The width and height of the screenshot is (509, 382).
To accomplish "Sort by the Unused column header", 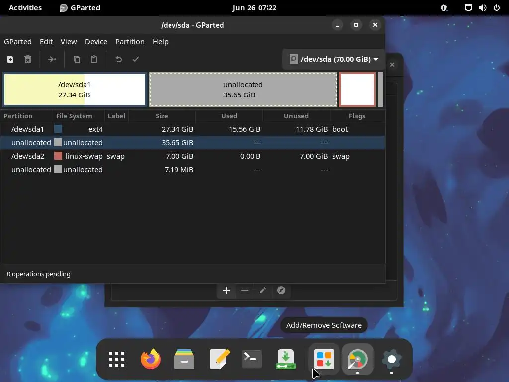I will tap(296, 116).
